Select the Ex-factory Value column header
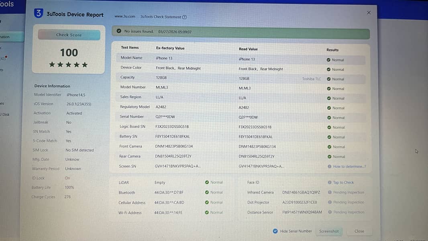The width and height of the screenshot is (428, 241). (170, 48)
